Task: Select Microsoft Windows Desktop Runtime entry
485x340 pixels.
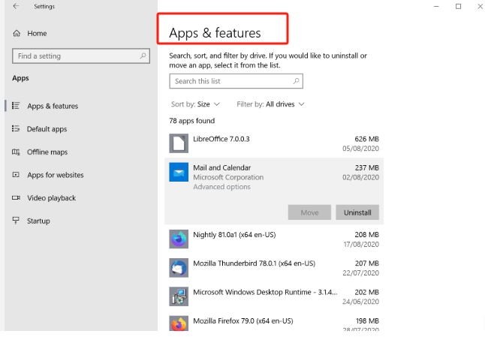Action: pyautogui.click(x=274, y=296)
